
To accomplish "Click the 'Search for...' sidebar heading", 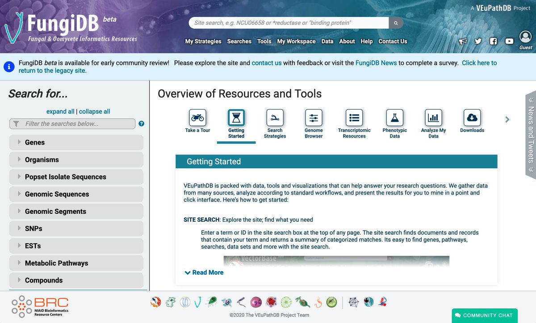I will pos(38,94).
